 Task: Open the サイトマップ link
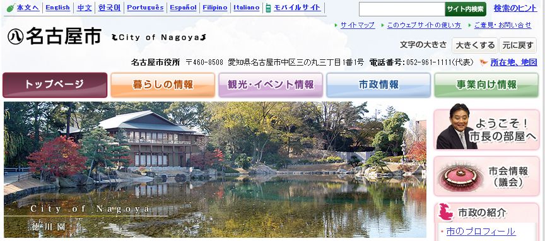pos(358,25)
